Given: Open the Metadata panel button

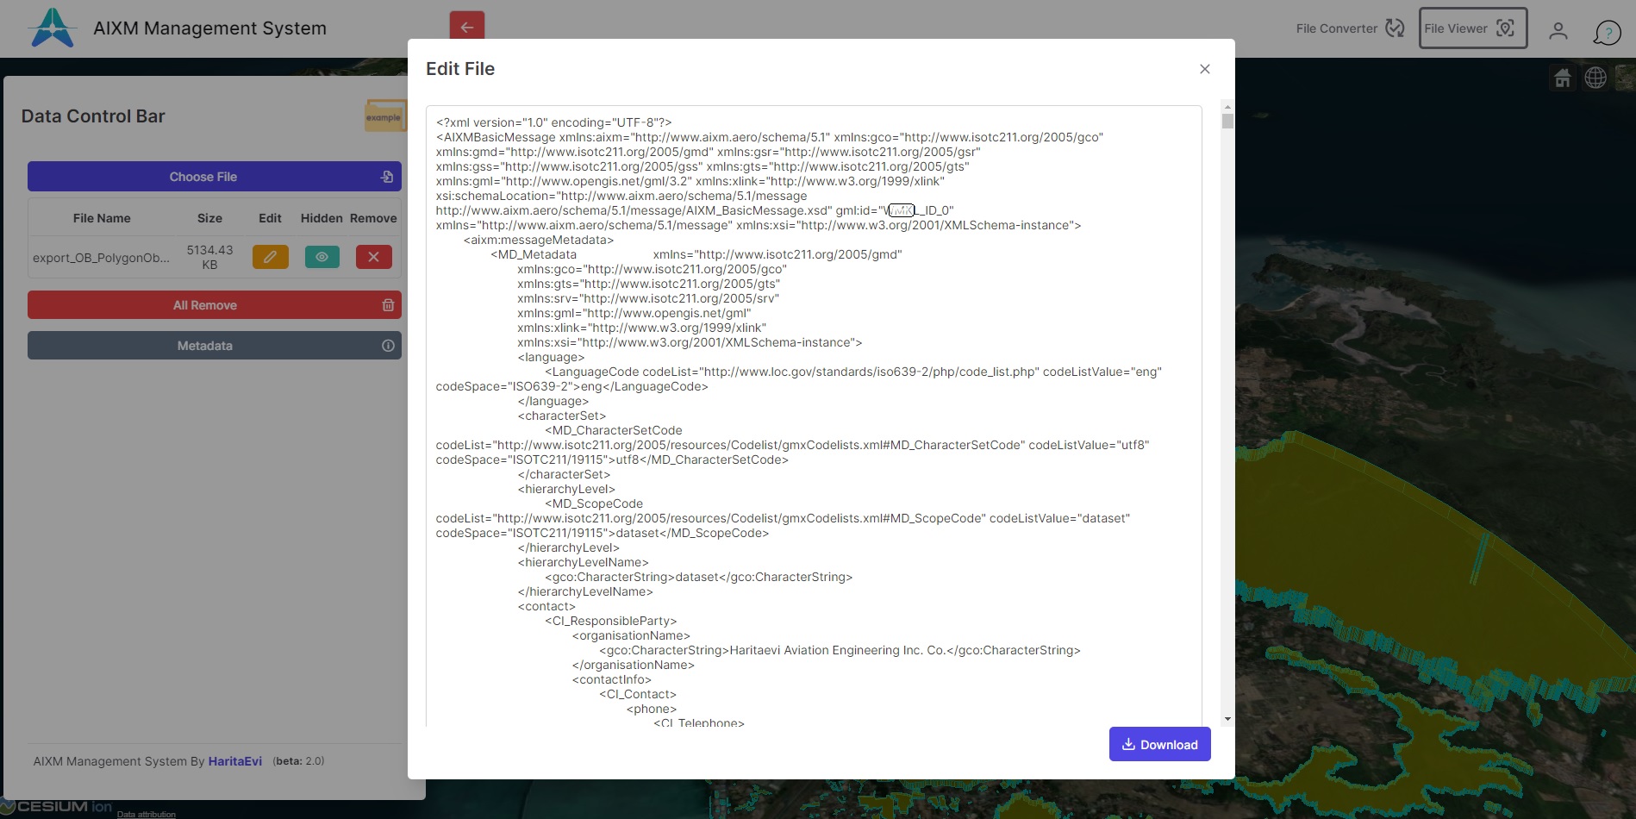Looking at the screenshot, I should point(214,346).
